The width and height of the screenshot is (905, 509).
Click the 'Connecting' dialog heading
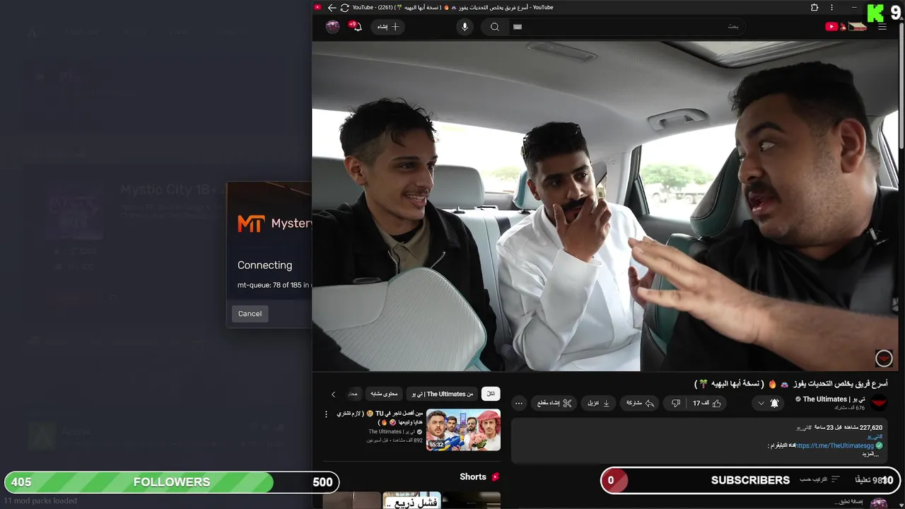coord(264,265)
